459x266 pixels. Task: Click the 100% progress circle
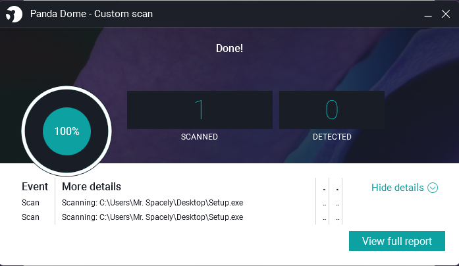[x=67, y=131]
